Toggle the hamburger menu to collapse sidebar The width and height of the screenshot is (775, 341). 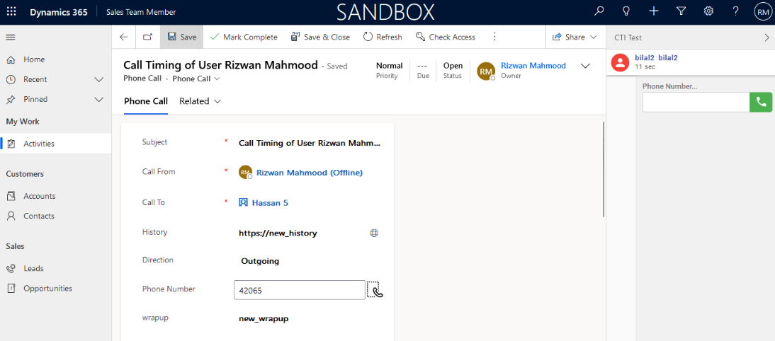(x=11, y=37)
